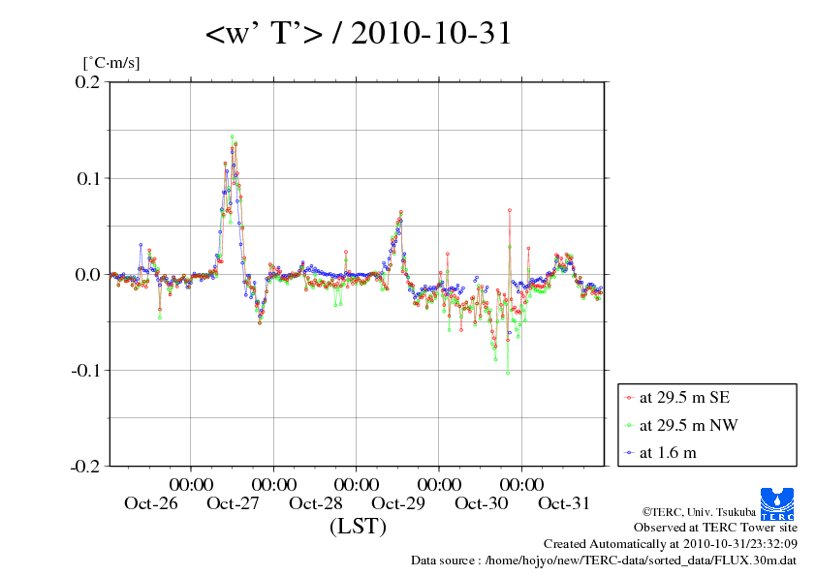Click the x-axis date label Oct-28
This screenshot has height=576, width=816.
pos(316,503)
